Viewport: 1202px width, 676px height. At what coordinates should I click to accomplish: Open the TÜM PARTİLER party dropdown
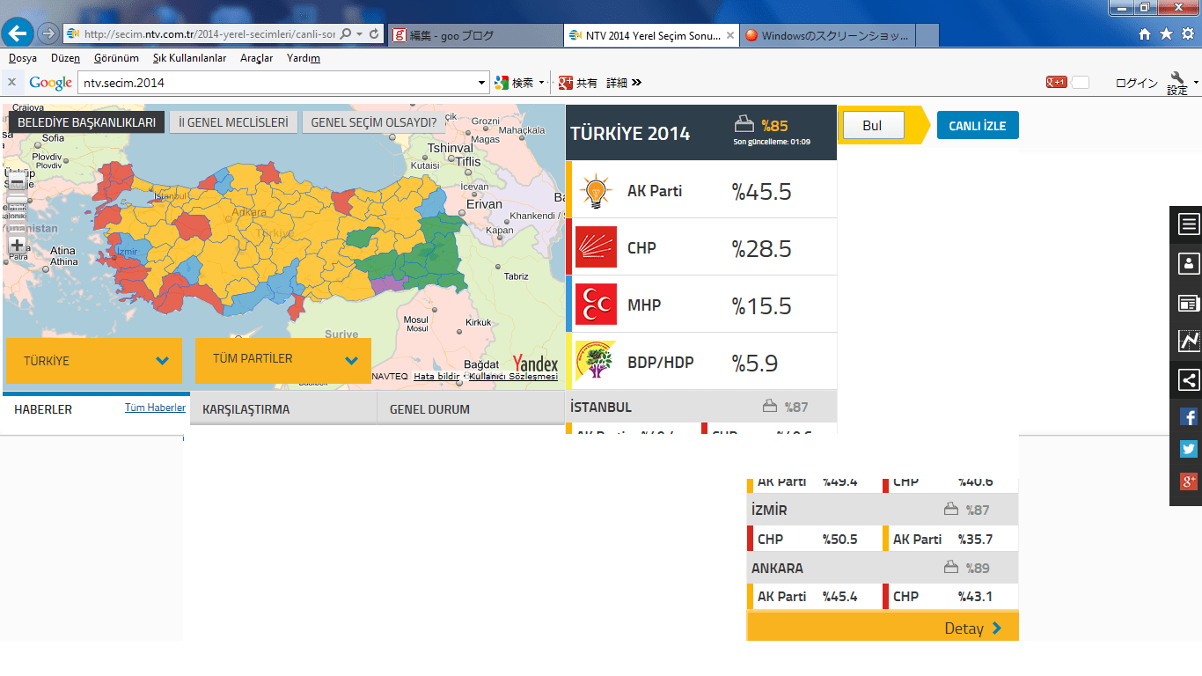[282, 360]
